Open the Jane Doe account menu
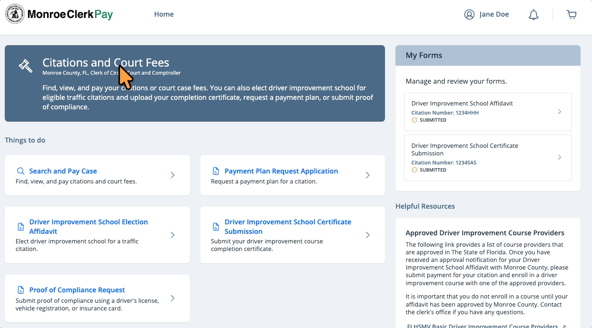Screen dimensions: 592x328 [x=494, y=15]
